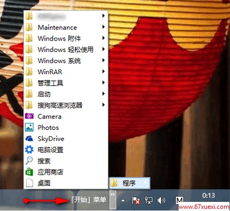Expand the Windows 轻松使用 submenu arrow

pyautogui.click(x=103, y=49)
